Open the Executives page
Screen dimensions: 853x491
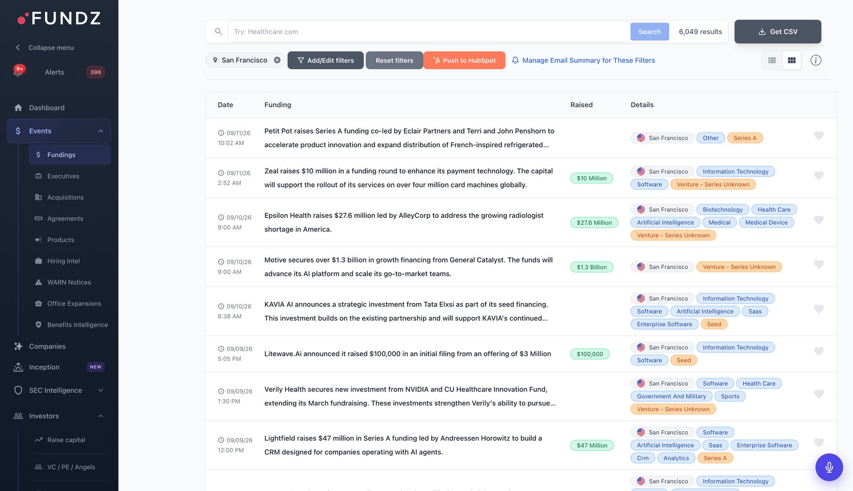point(69,176)
